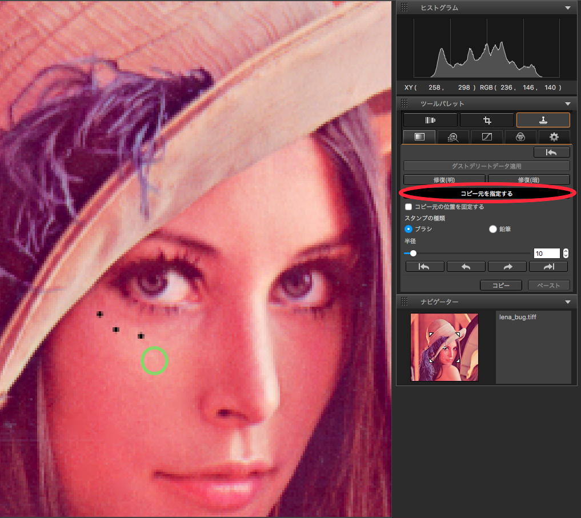Switch to the tone curve tab

tap(487, 137)
